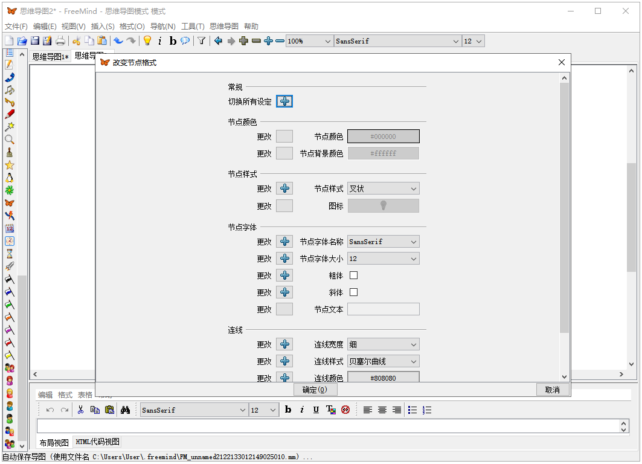Select the key icon in left sidebar
642x464 pixels.
pos(9,102)
